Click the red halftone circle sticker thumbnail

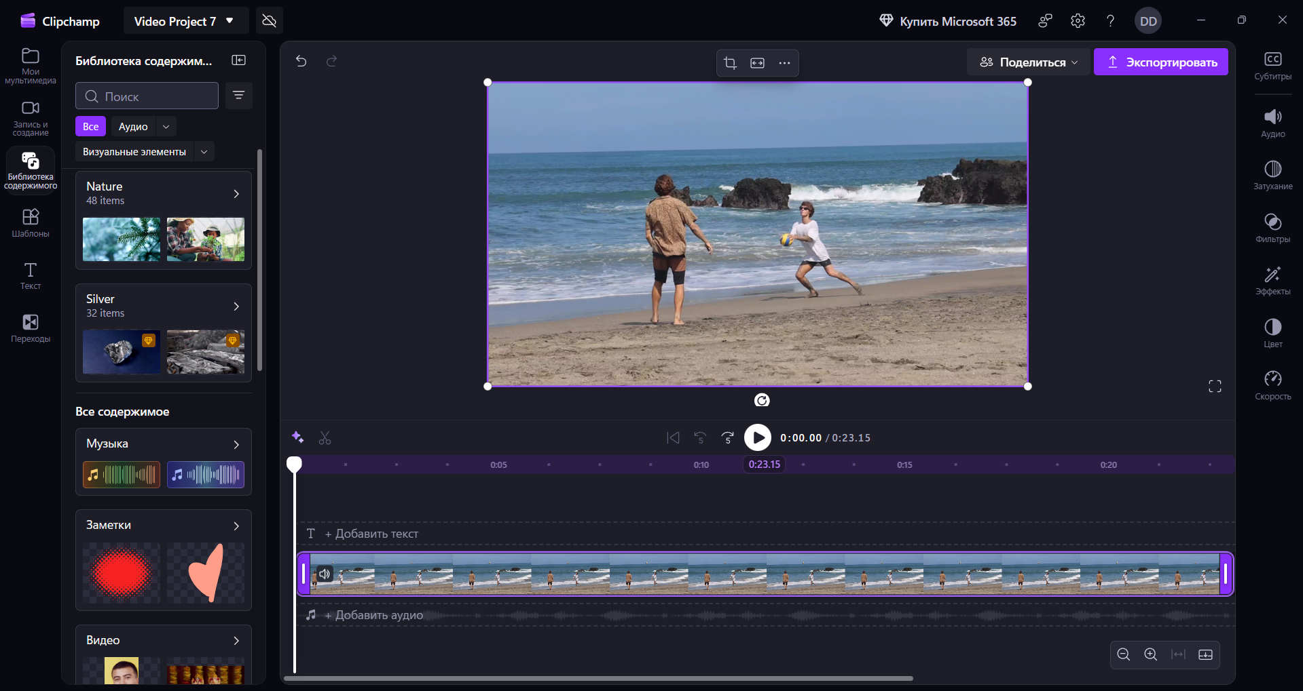coord(122,573)
